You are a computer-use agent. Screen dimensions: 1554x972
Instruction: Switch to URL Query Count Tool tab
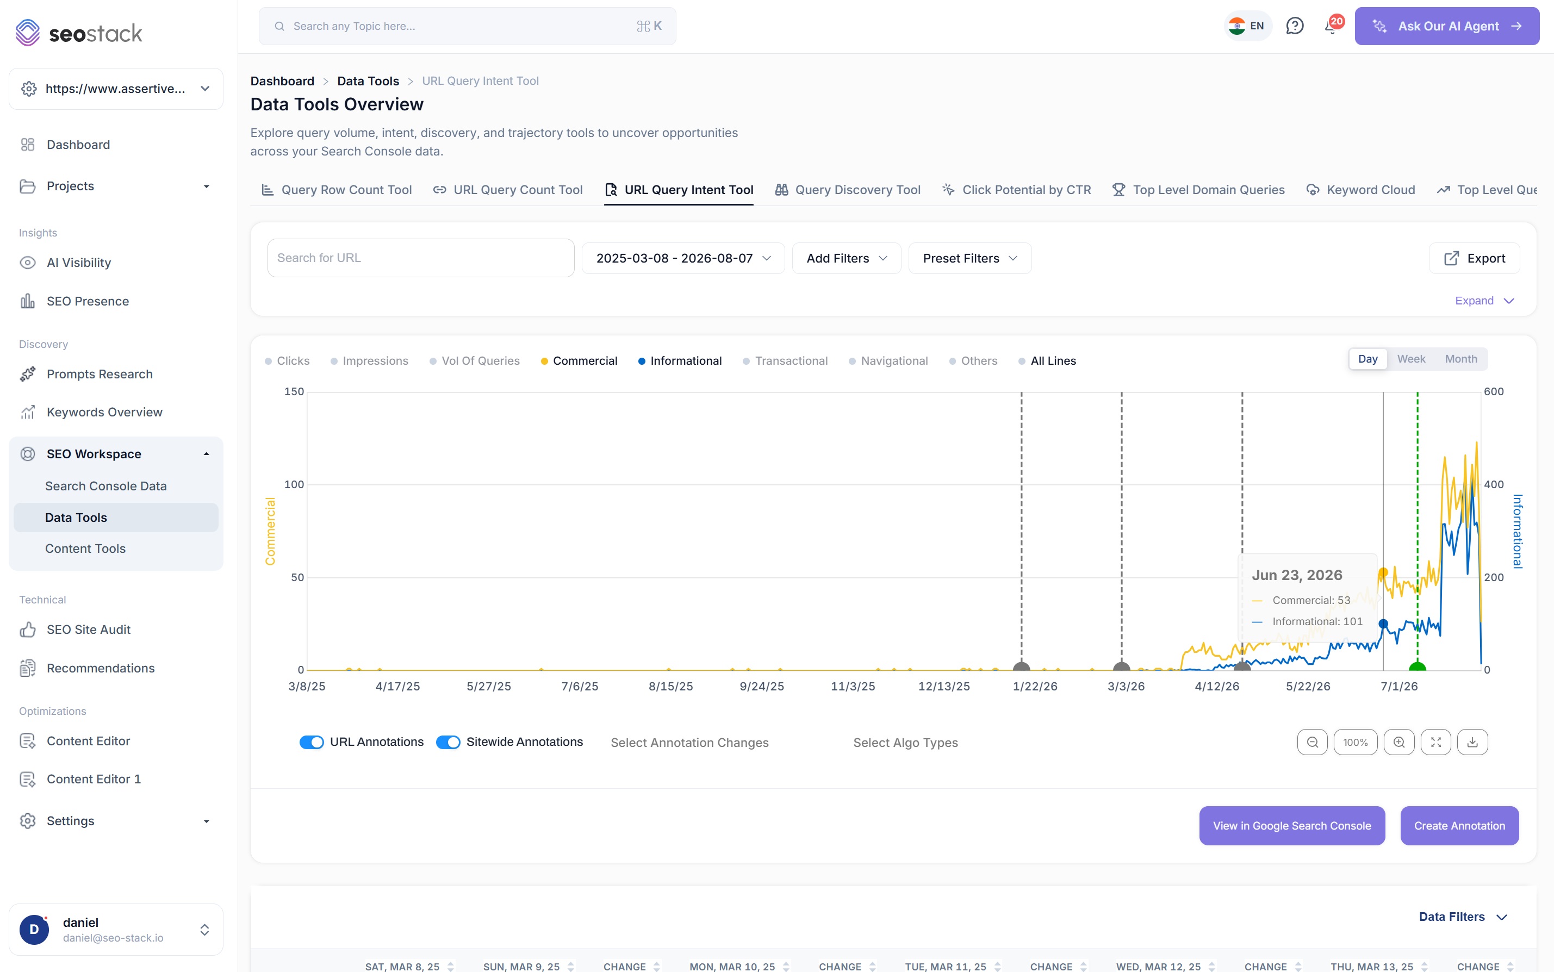coord(507,190)
